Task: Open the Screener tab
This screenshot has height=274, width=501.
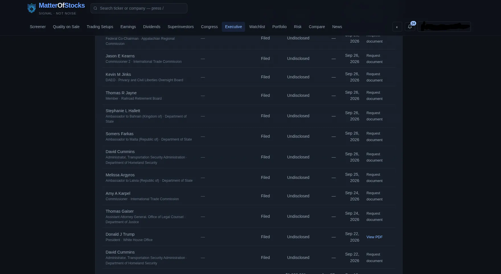Action: [x=38, y=27]
